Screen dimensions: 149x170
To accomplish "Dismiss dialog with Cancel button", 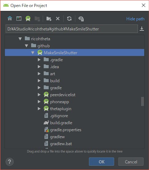I will (x=131, y=162).
